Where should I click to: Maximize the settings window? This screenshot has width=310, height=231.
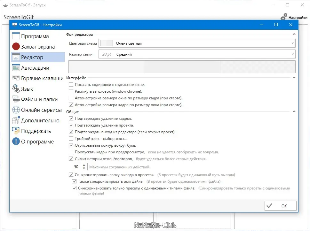pyautogui.click(x=276, y=25)
